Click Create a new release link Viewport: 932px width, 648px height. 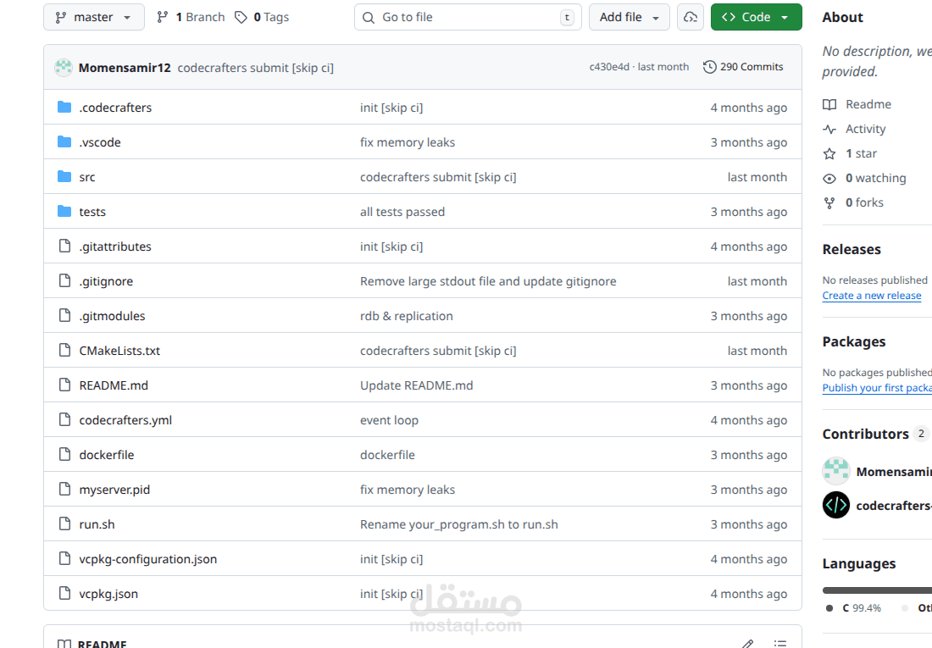click(x=871, y=295)
